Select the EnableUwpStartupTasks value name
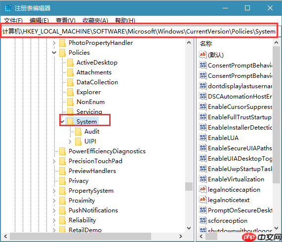 point(240,169)
